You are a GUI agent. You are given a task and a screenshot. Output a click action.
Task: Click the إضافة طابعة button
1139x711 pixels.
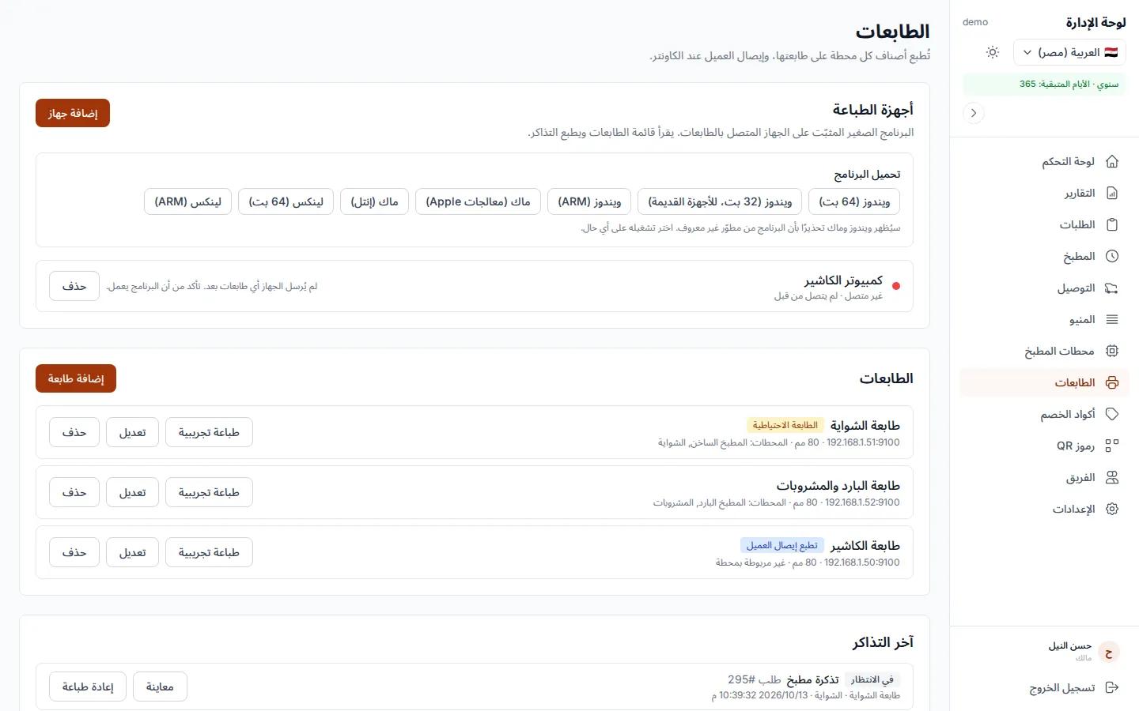76,378
